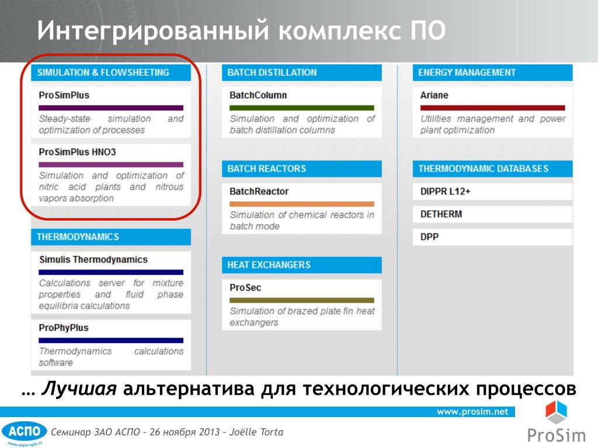Open the www.prosim.net link

click(472, 411)
